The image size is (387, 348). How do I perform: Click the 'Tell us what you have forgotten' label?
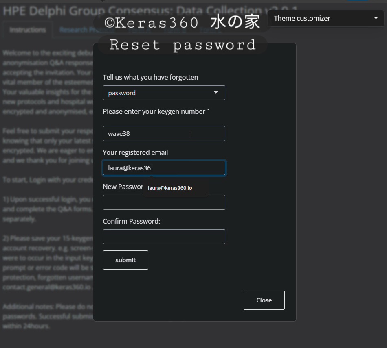150,77
